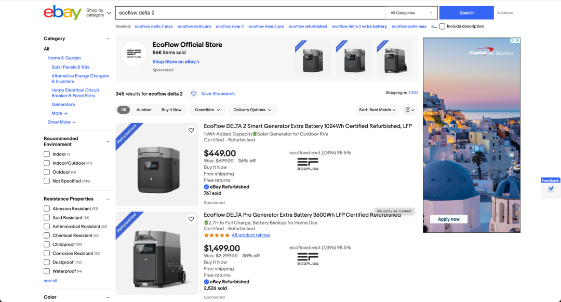561x302 pixels.
Task: Select the Buy It Now tab
Action: pyautogui.click(x=171, y=110)
